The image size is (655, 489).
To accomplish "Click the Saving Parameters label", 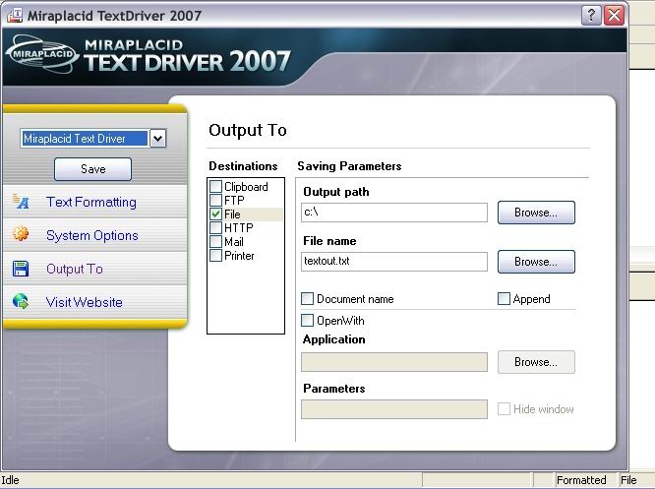I will tap(349, 166).
